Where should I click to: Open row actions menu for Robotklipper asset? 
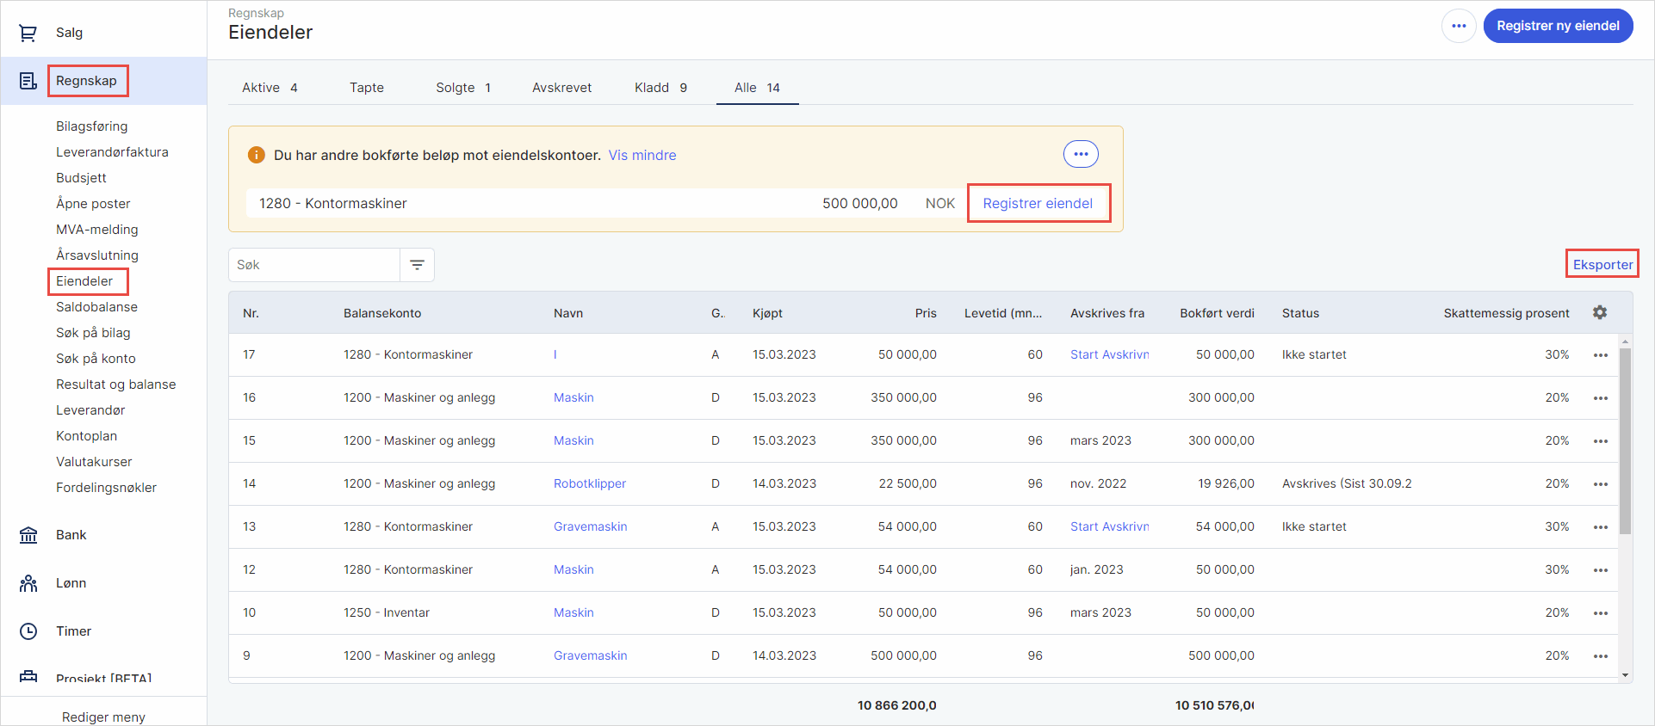click(x=1600, y=484)
